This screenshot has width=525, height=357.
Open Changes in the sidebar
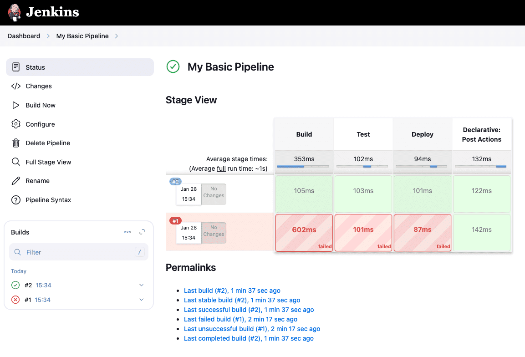(x=39, y=86)
